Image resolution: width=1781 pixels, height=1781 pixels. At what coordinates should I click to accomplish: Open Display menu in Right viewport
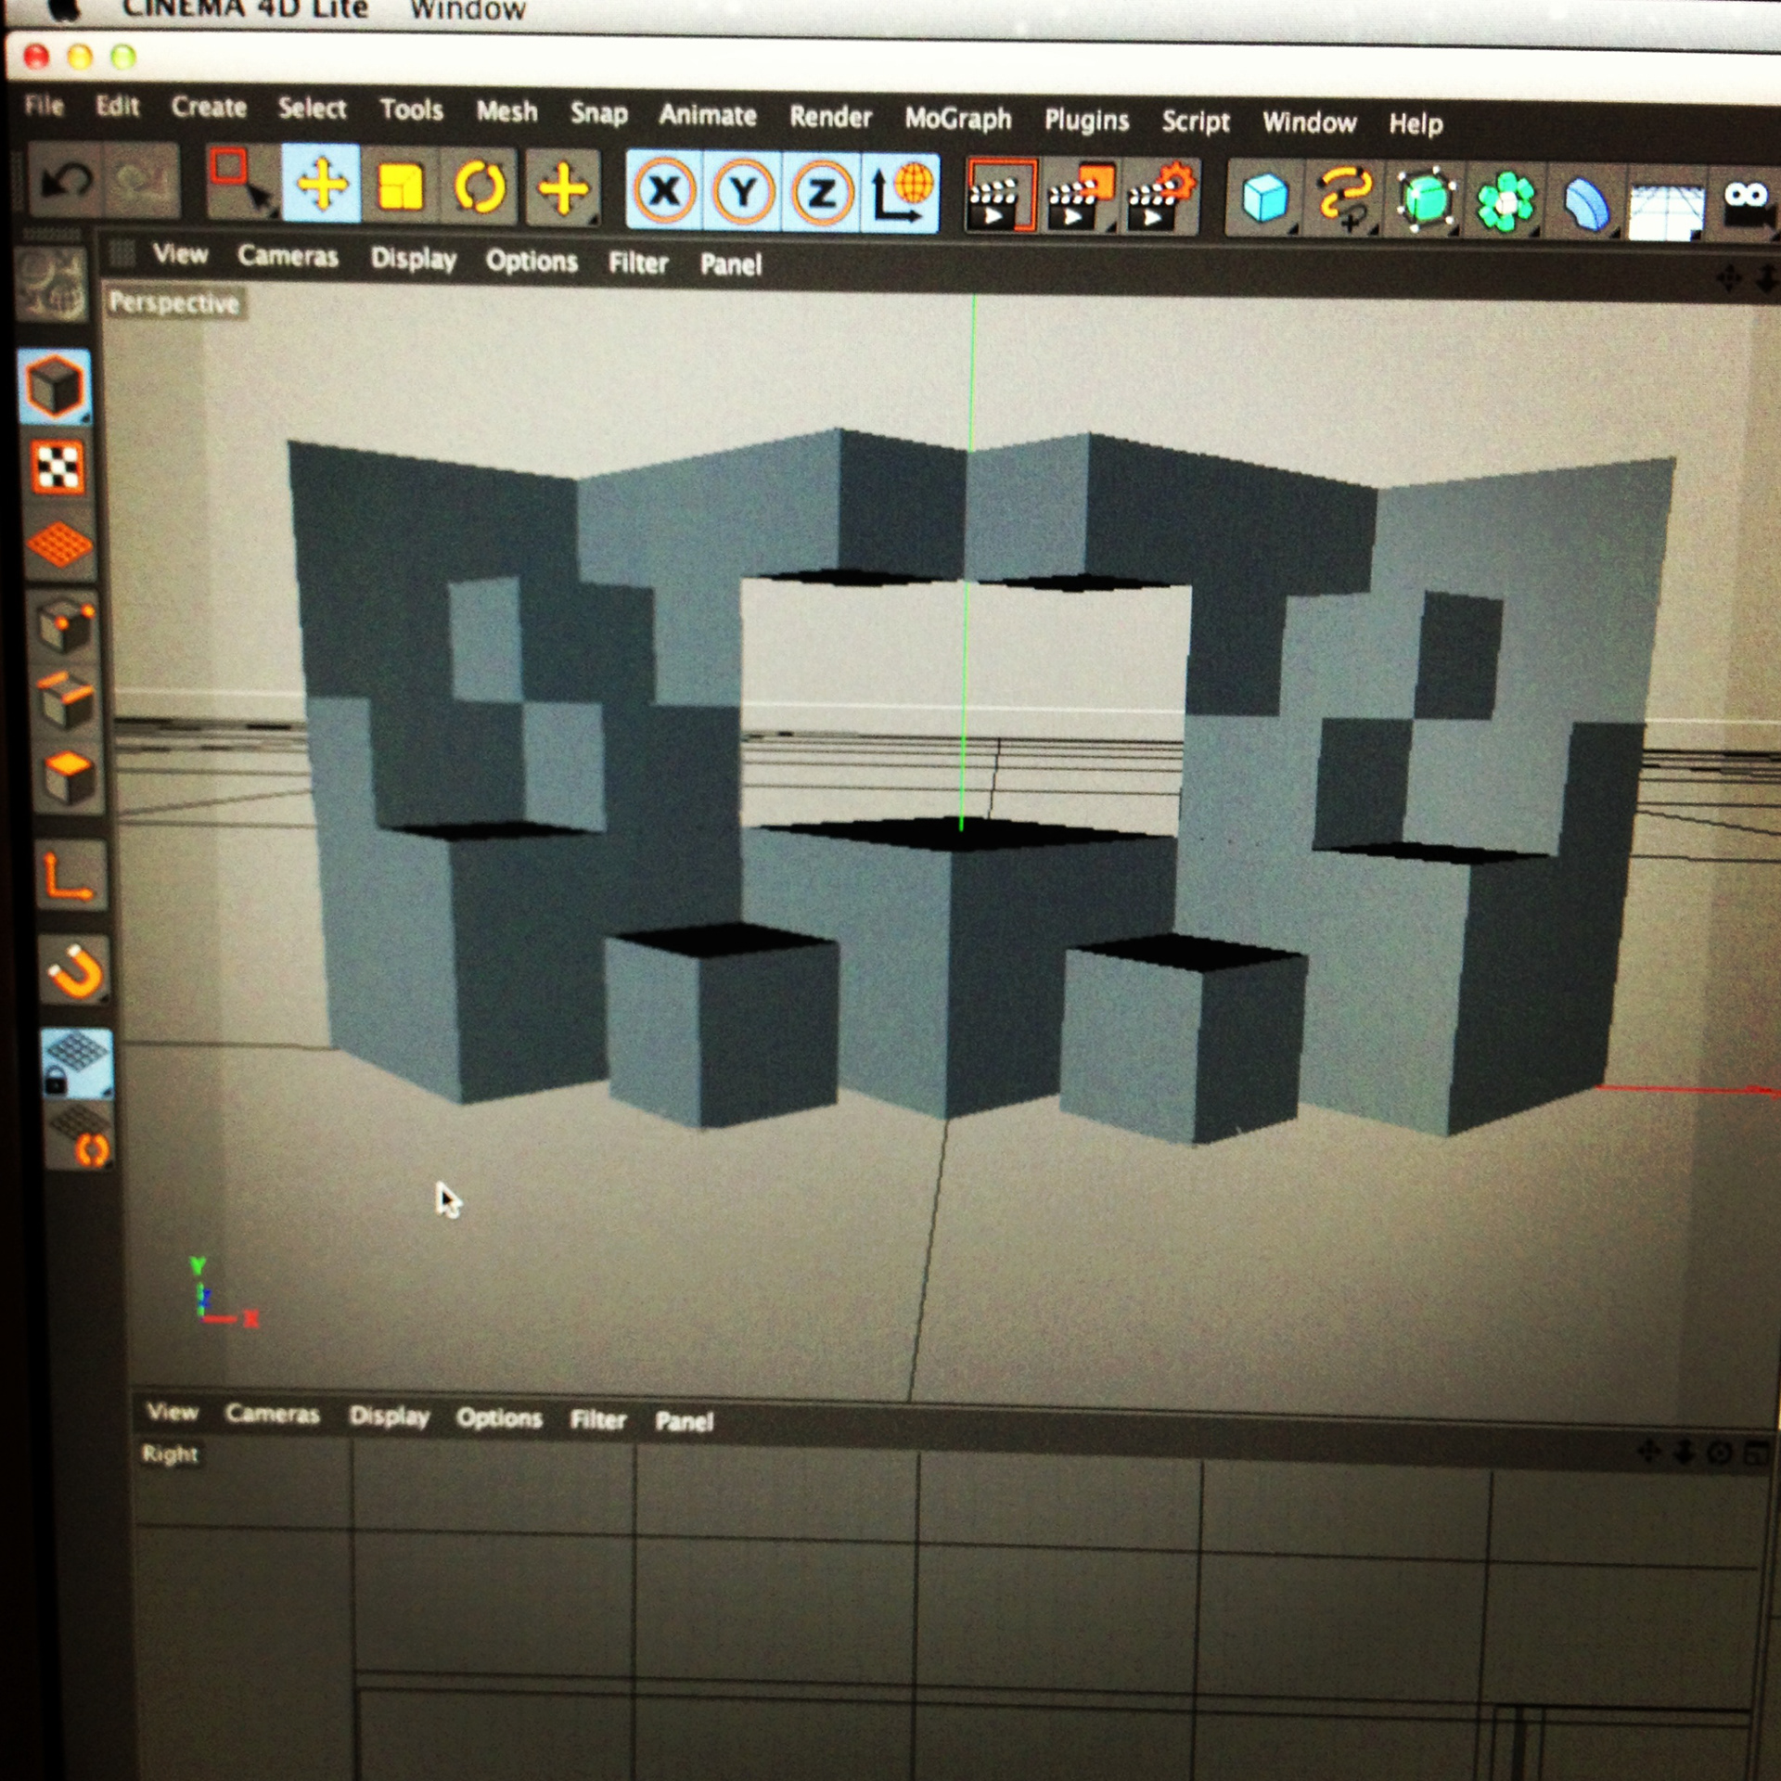(x=389, y=1416)
